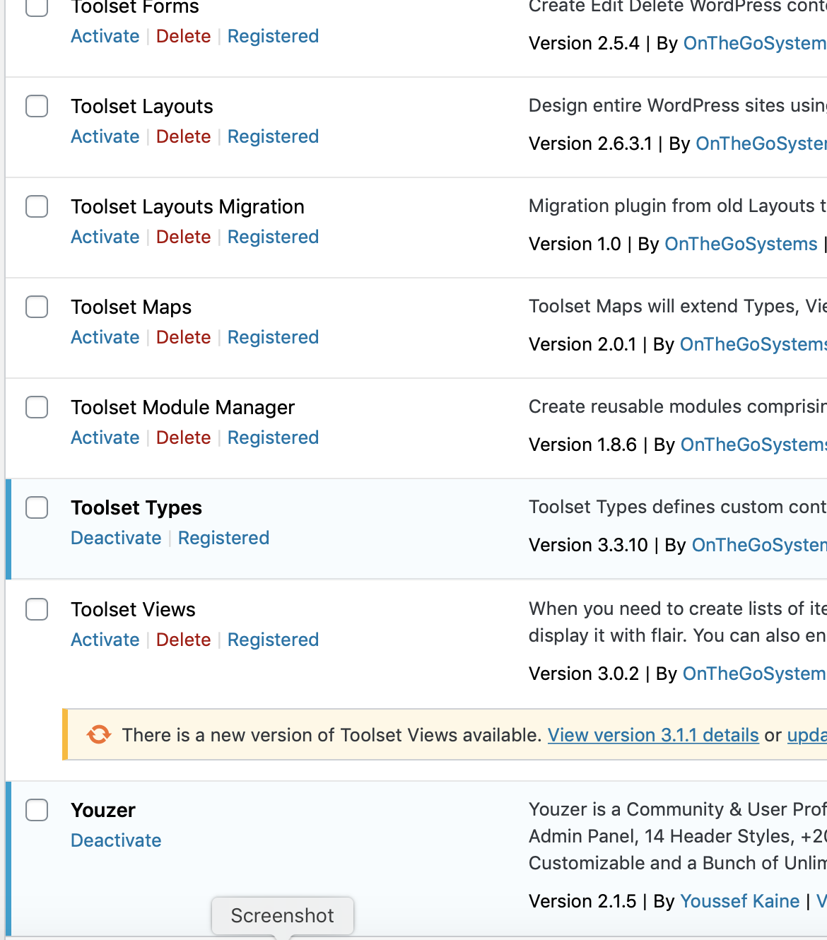Open Registered link for Toolset Forms

[273, 36]
